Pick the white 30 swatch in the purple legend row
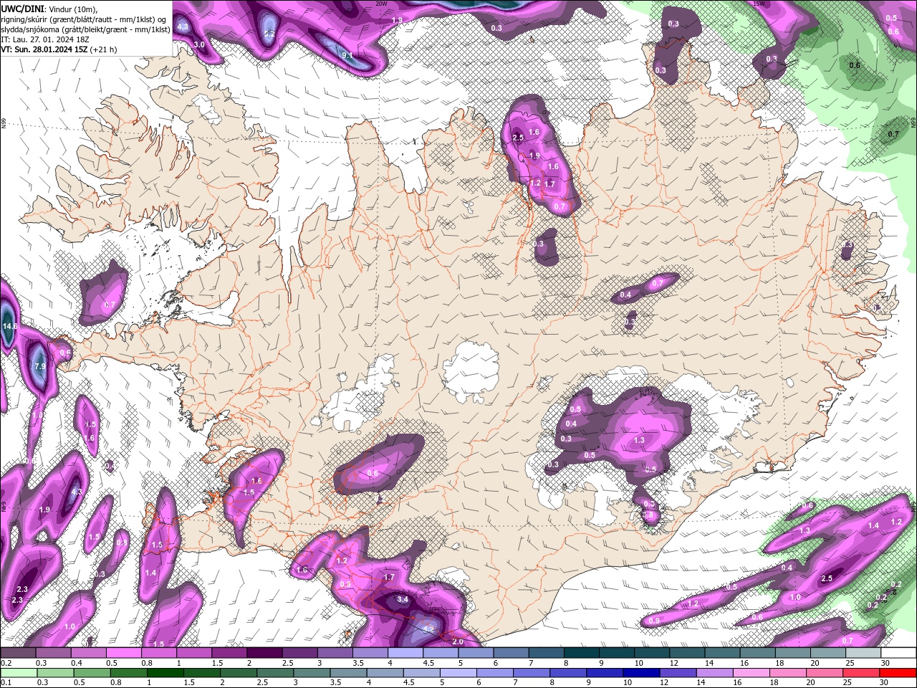This screenshot has width=917, height=688. tap(899, 653)
